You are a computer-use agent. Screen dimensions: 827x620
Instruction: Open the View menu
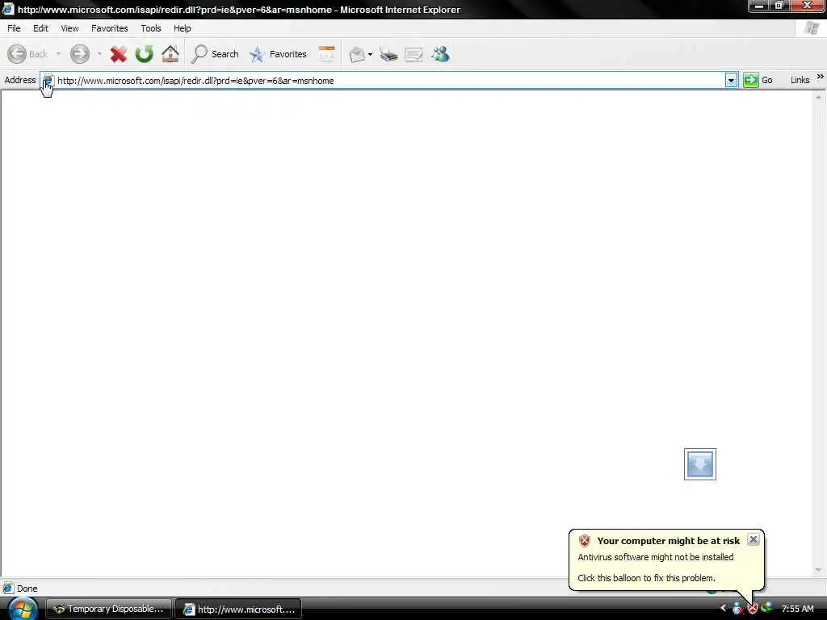tap(69, 28)
